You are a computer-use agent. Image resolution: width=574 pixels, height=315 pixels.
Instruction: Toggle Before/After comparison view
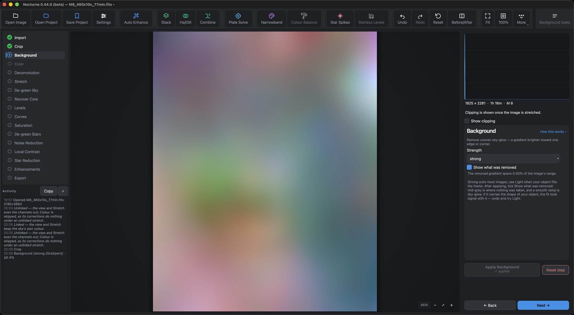[462, 19]
